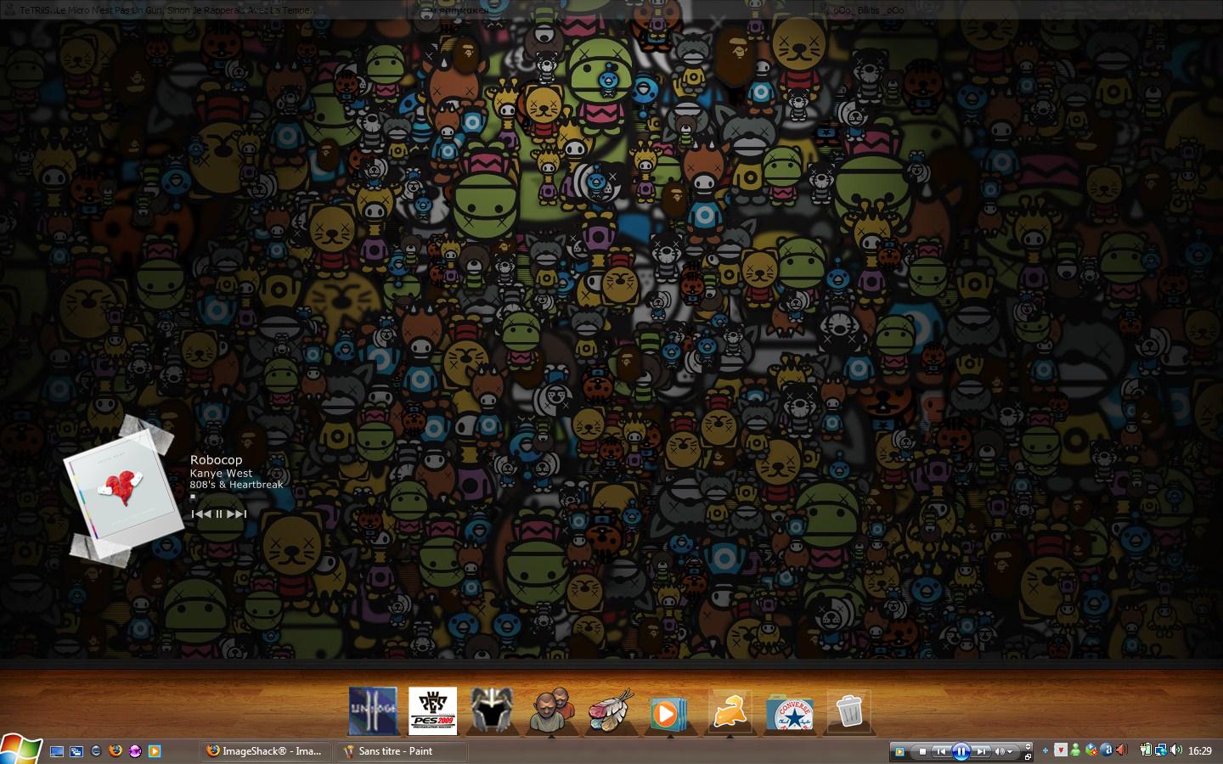
Task: Click the taskbar player up-down arrows
Action: tap(1028, 747)
